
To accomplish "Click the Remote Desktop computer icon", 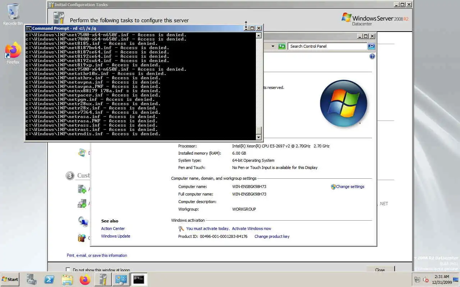I will 83,221.
